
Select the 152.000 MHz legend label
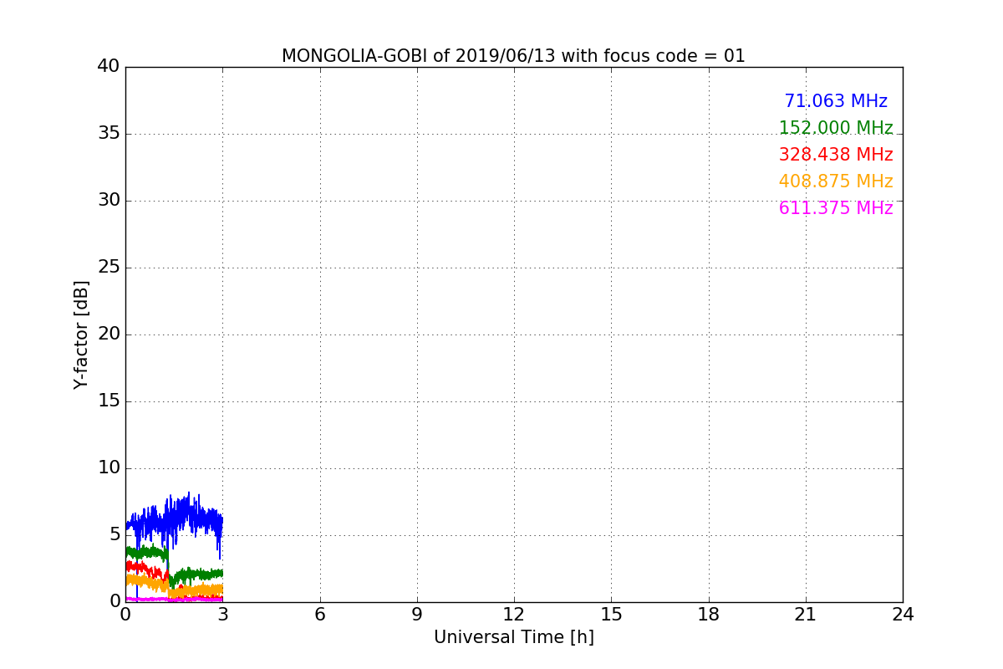(836, 128)
